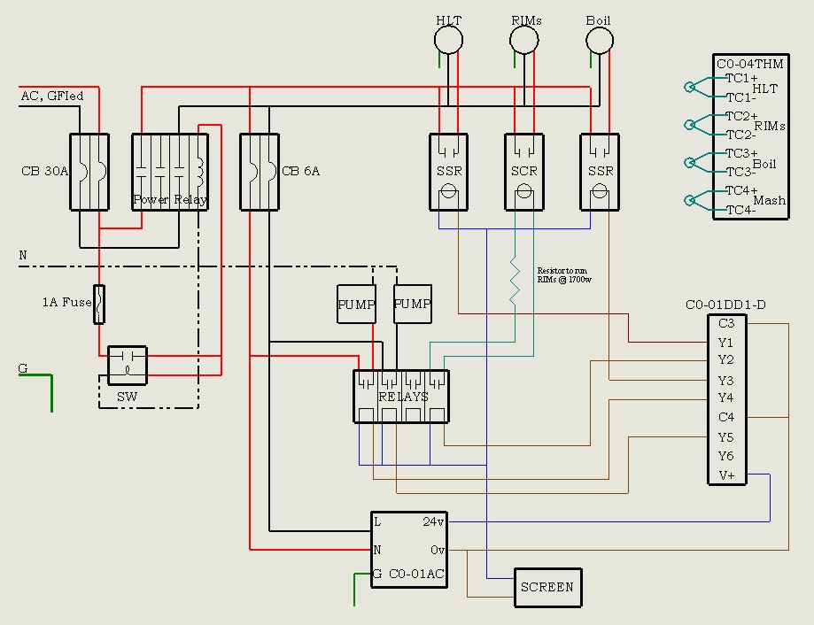The width and height of the screenshot is (814, 625).
Task: Click the "L" terminal on the power supply
Action: 377,521
